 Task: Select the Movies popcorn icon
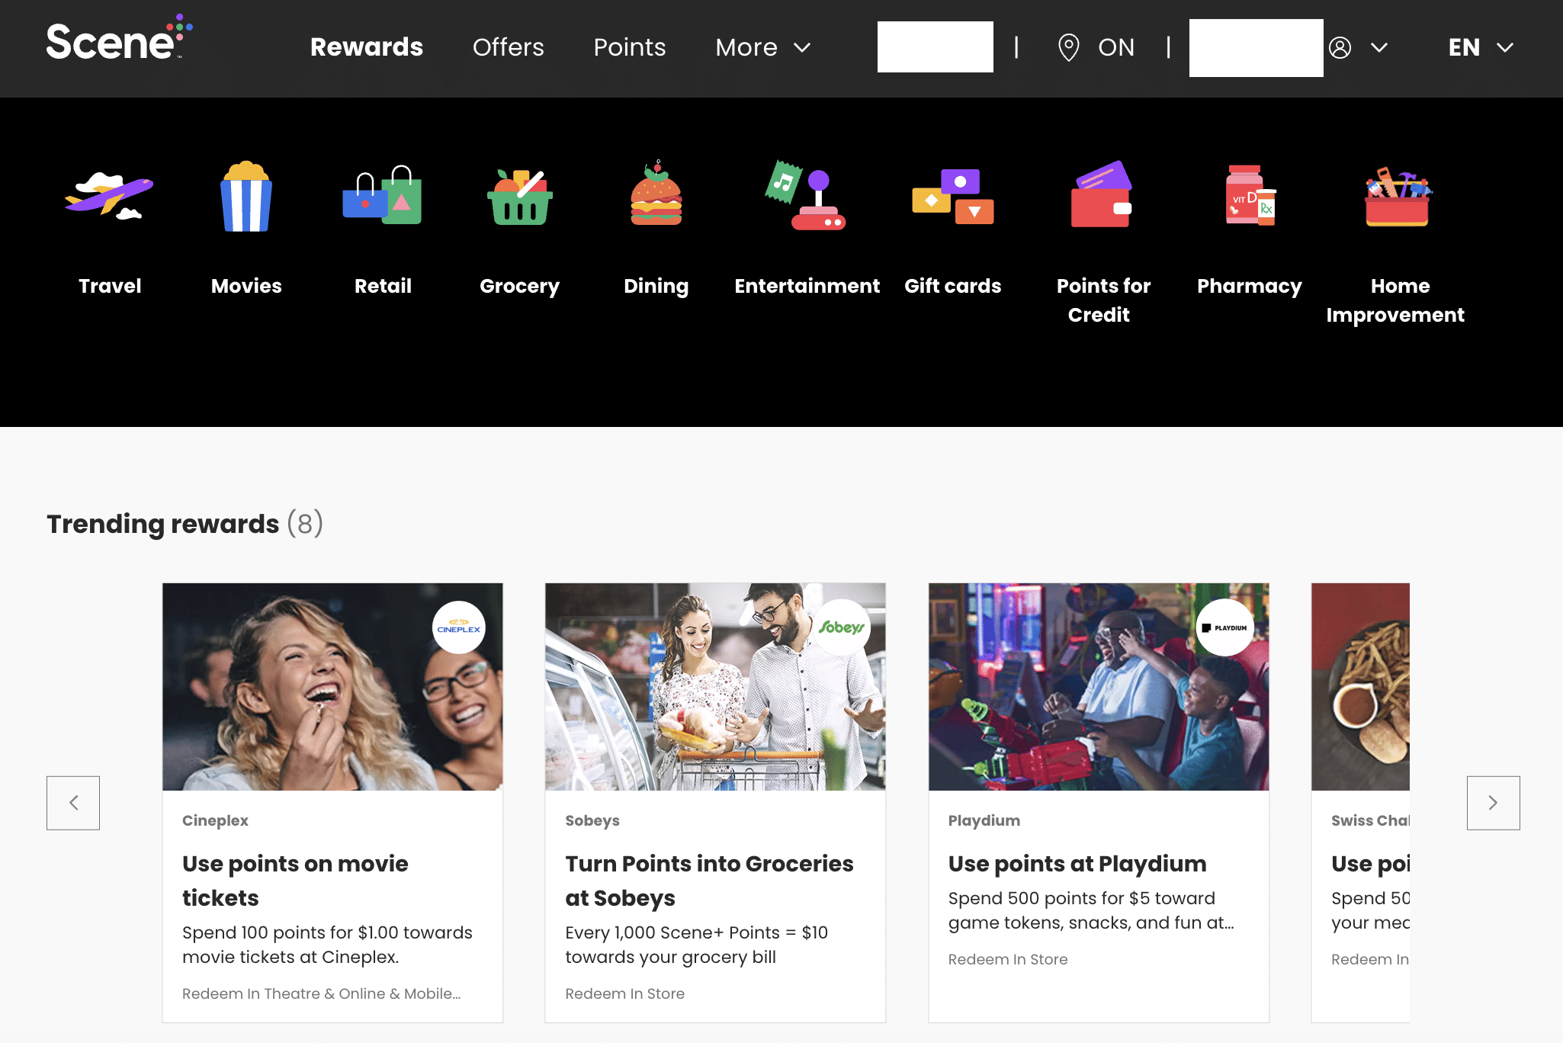[246, 196]
